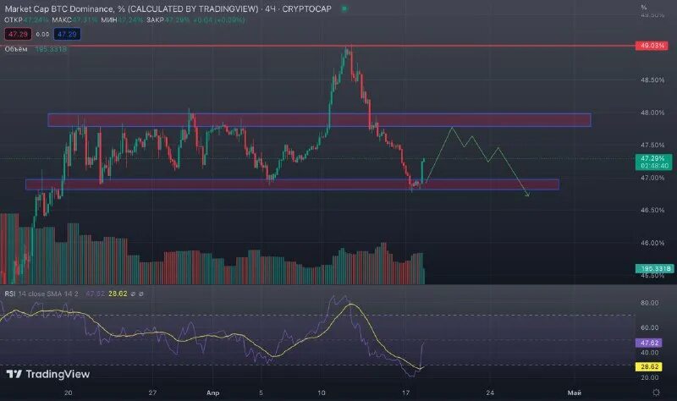Image resolution: width=677 pixels, height=401 pixels.
Task: Click the МАКС high value 47.31%
Action: point(85,19)
